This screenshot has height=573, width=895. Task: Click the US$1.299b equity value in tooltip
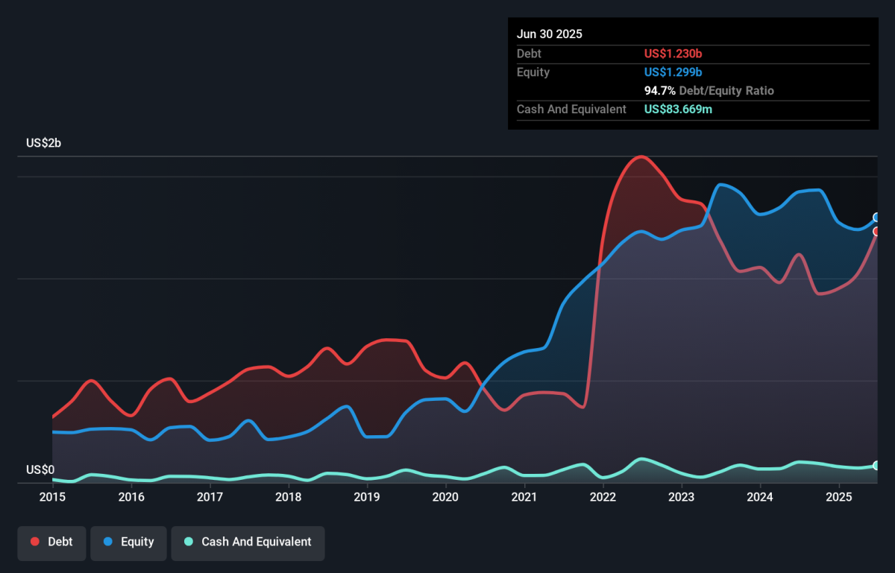pos(673,72)
